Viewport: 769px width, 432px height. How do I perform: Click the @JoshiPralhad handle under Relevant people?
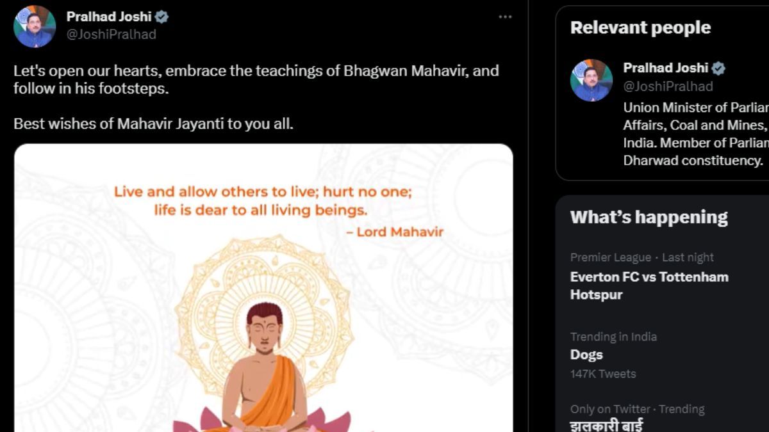tap(668, 86)
